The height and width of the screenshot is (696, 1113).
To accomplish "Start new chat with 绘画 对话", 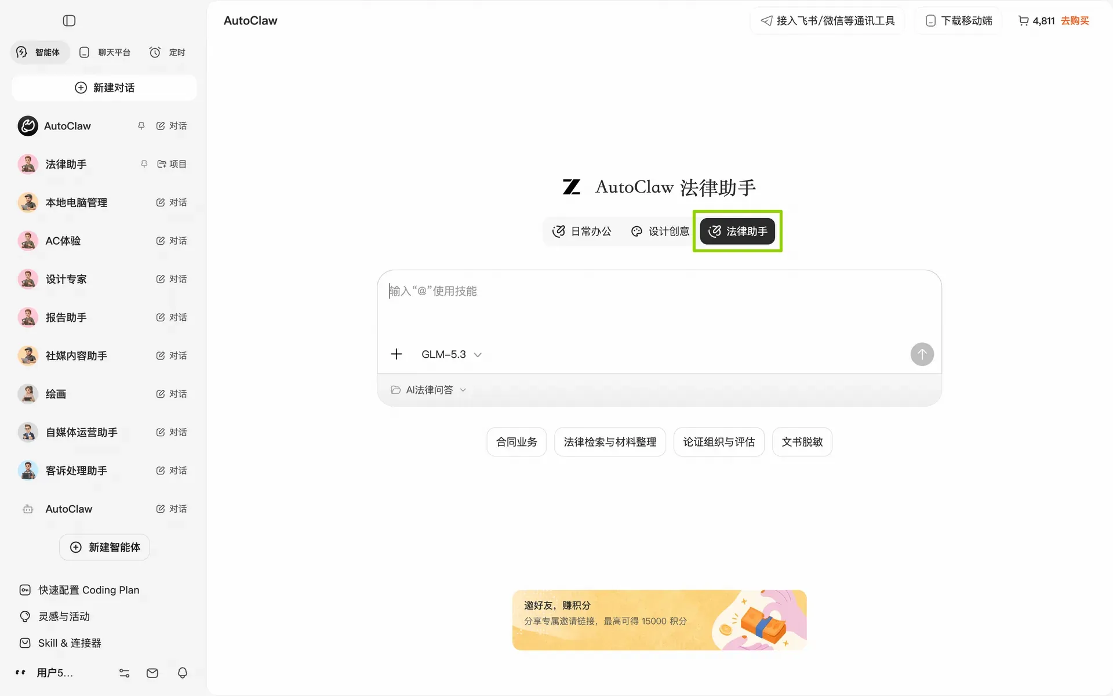I will coord(172,394).
